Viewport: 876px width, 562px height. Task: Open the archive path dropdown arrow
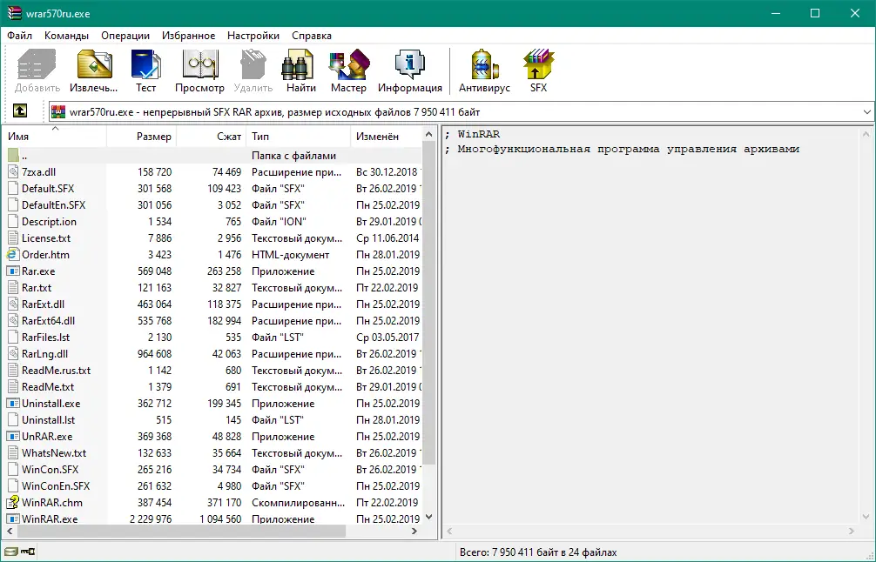click(x=867, y=111)
